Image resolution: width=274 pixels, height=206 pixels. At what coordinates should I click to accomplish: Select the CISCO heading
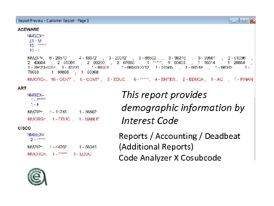pos(24,128)
